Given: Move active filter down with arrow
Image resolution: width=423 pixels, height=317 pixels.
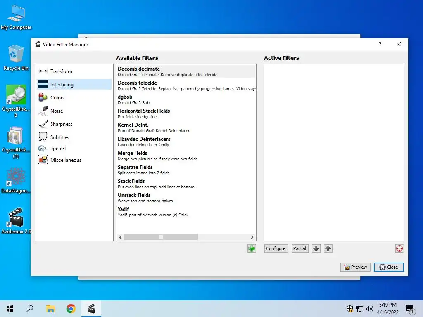Looking at the screenshot, I should (x=316, y=248).
